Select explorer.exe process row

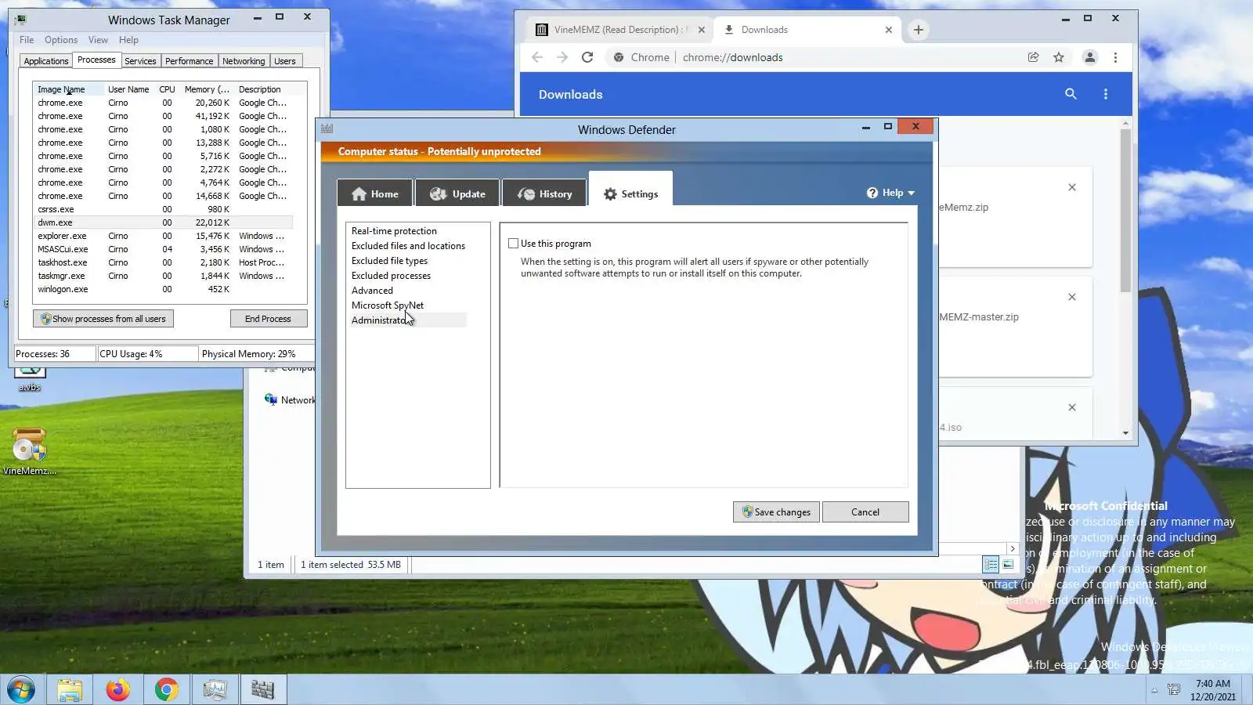click(x=164, y=236)
